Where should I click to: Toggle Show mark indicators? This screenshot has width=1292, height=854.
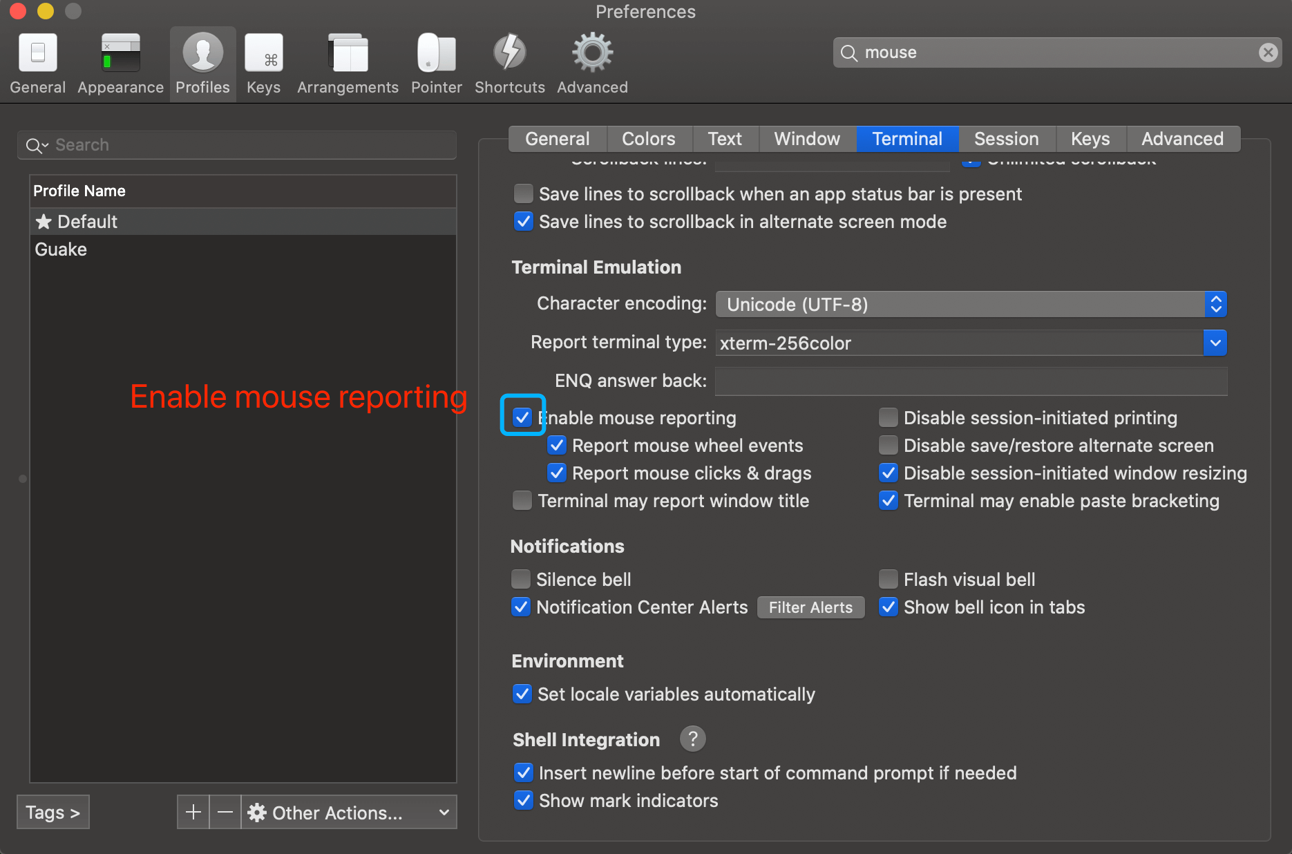pos(524,800)
